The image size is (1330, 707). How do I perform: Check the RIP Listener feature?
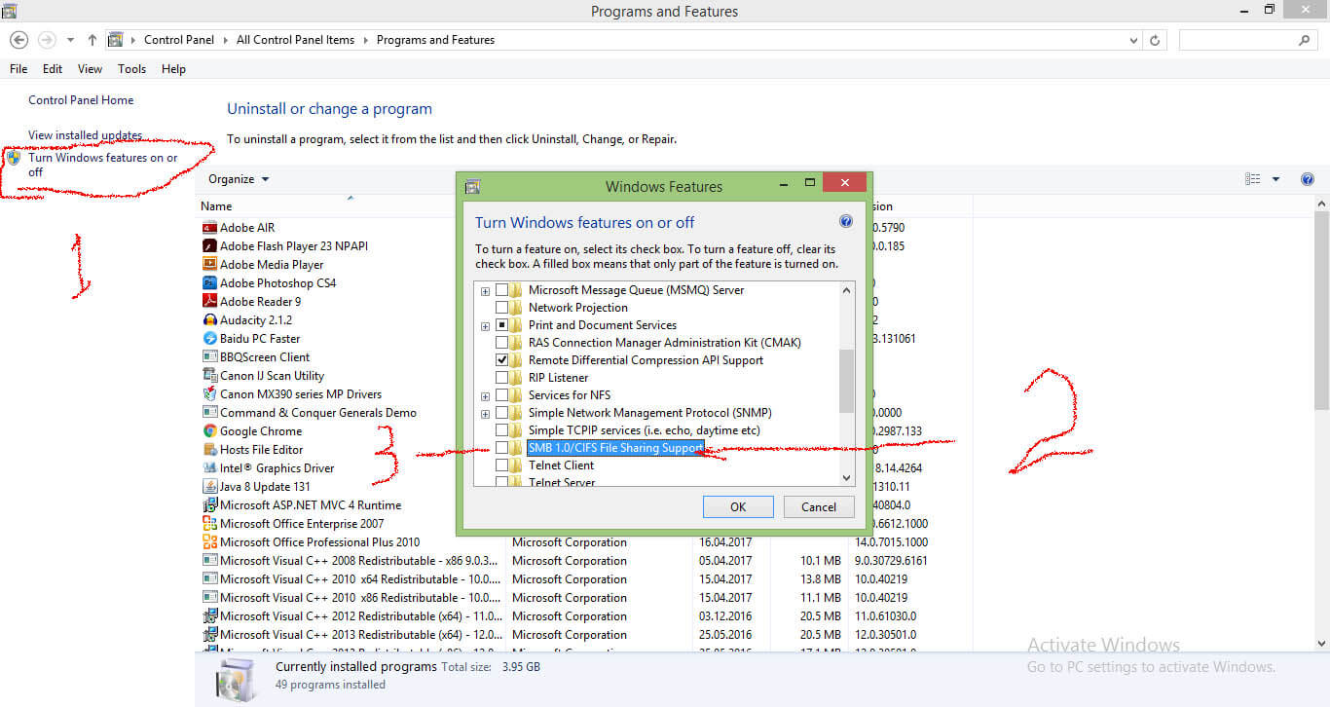coord(502,378)
